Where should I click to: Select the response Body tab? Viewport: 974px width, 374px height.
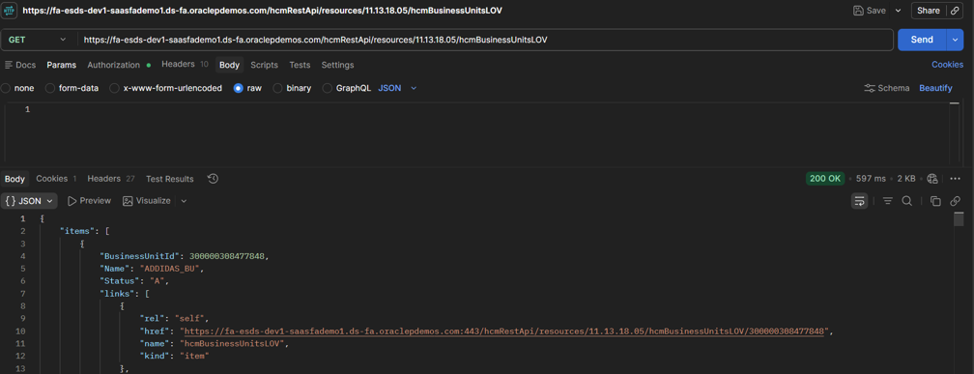(x=14, y=179)
